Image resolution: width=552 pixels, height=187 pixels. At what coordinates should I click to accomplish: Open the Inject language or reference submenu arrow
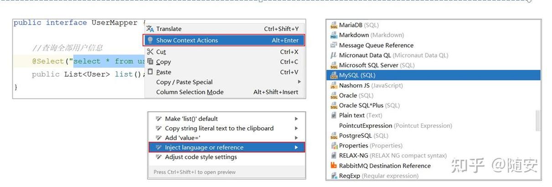coord(297,147)
